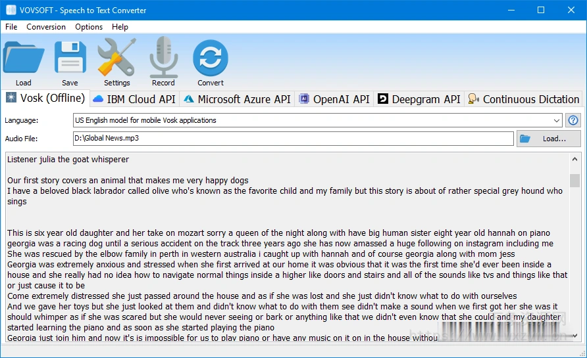This screenshot has height=358, width=587.
Task: Go to the Deepgram API tab
Action: tap(419, 99)
